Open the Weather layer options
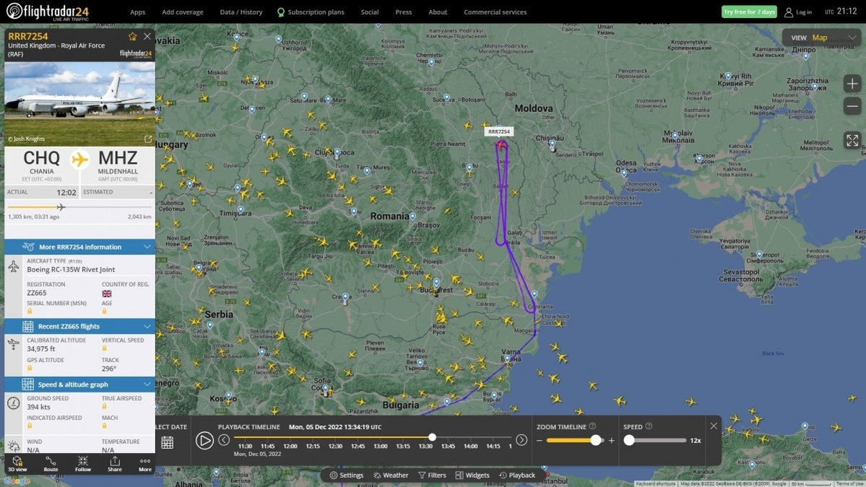 point(390,475)
